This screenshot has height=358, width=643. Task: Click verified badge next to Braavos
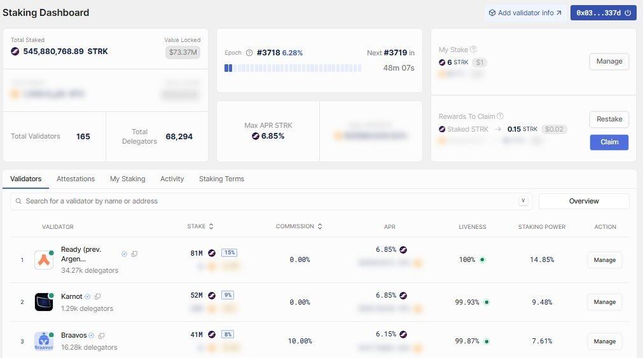pyautogui.click(x=92, y=336)
